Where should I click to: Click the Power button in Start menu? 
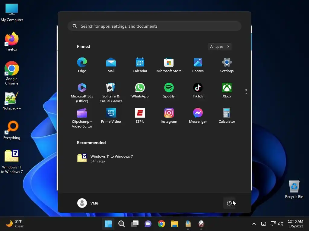229,203
